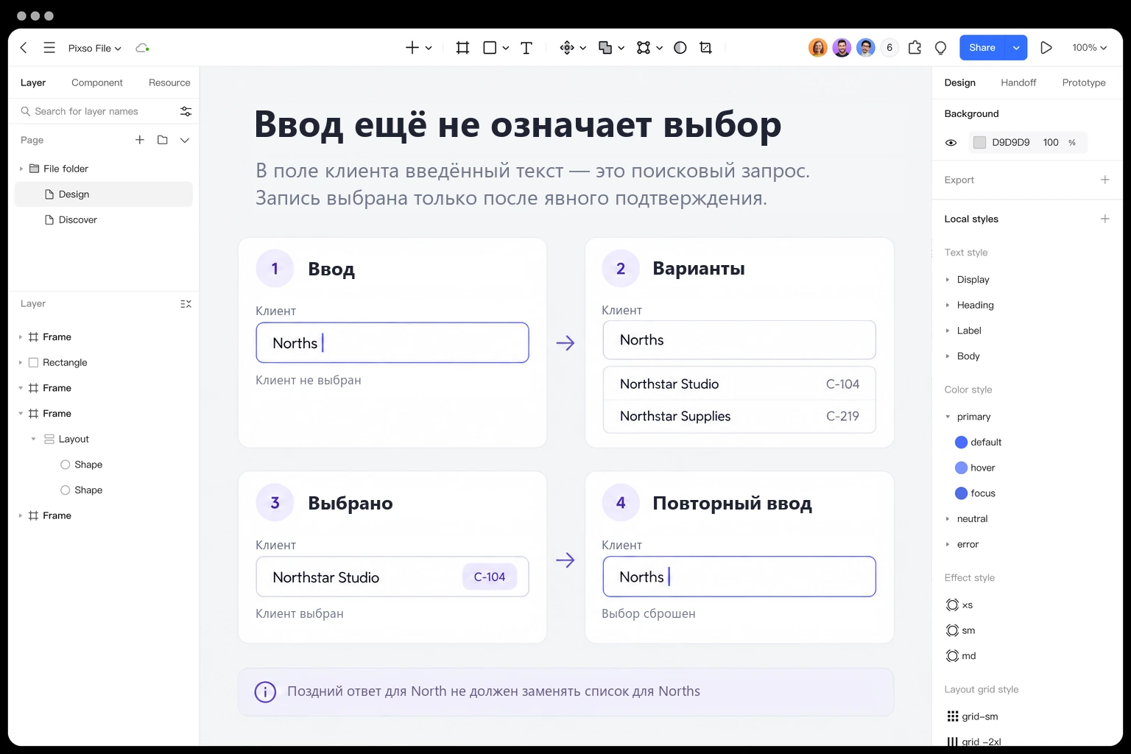Click the layer names search field
The image size is (1131, 754).
[99, 111]
